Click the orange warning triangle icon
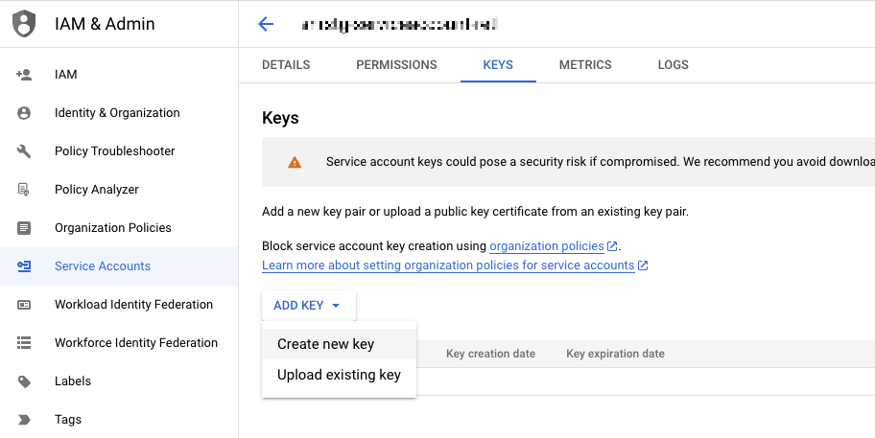 point(295,162)
